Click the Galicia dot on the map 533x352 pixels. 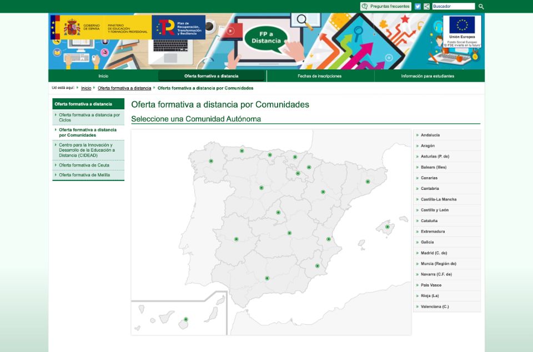(x=211, y=161)
